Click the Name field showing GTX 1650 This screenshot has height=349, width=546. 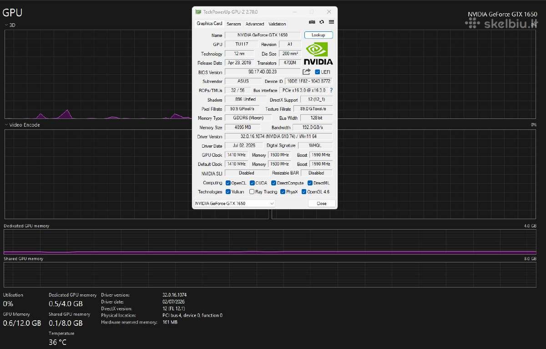tap(263, 35)
